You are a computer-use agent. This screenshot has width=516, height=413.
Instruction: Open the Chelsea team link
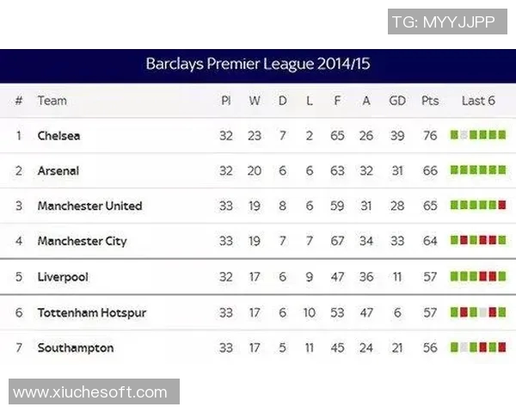pyautogui.click(x=58, y=136)
